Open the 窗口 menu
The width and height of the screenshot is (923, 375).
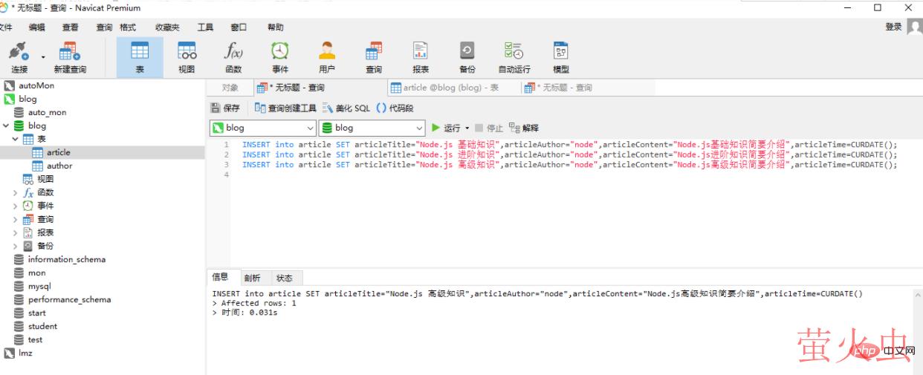click(239, 27)
